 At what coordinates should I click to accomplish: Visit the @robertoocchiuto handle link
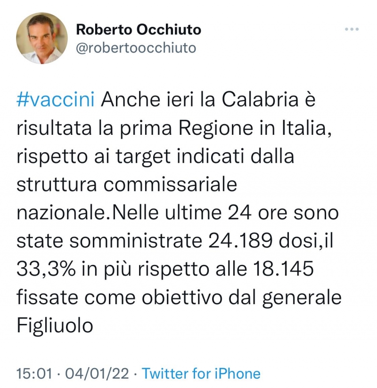coord(136,48)
